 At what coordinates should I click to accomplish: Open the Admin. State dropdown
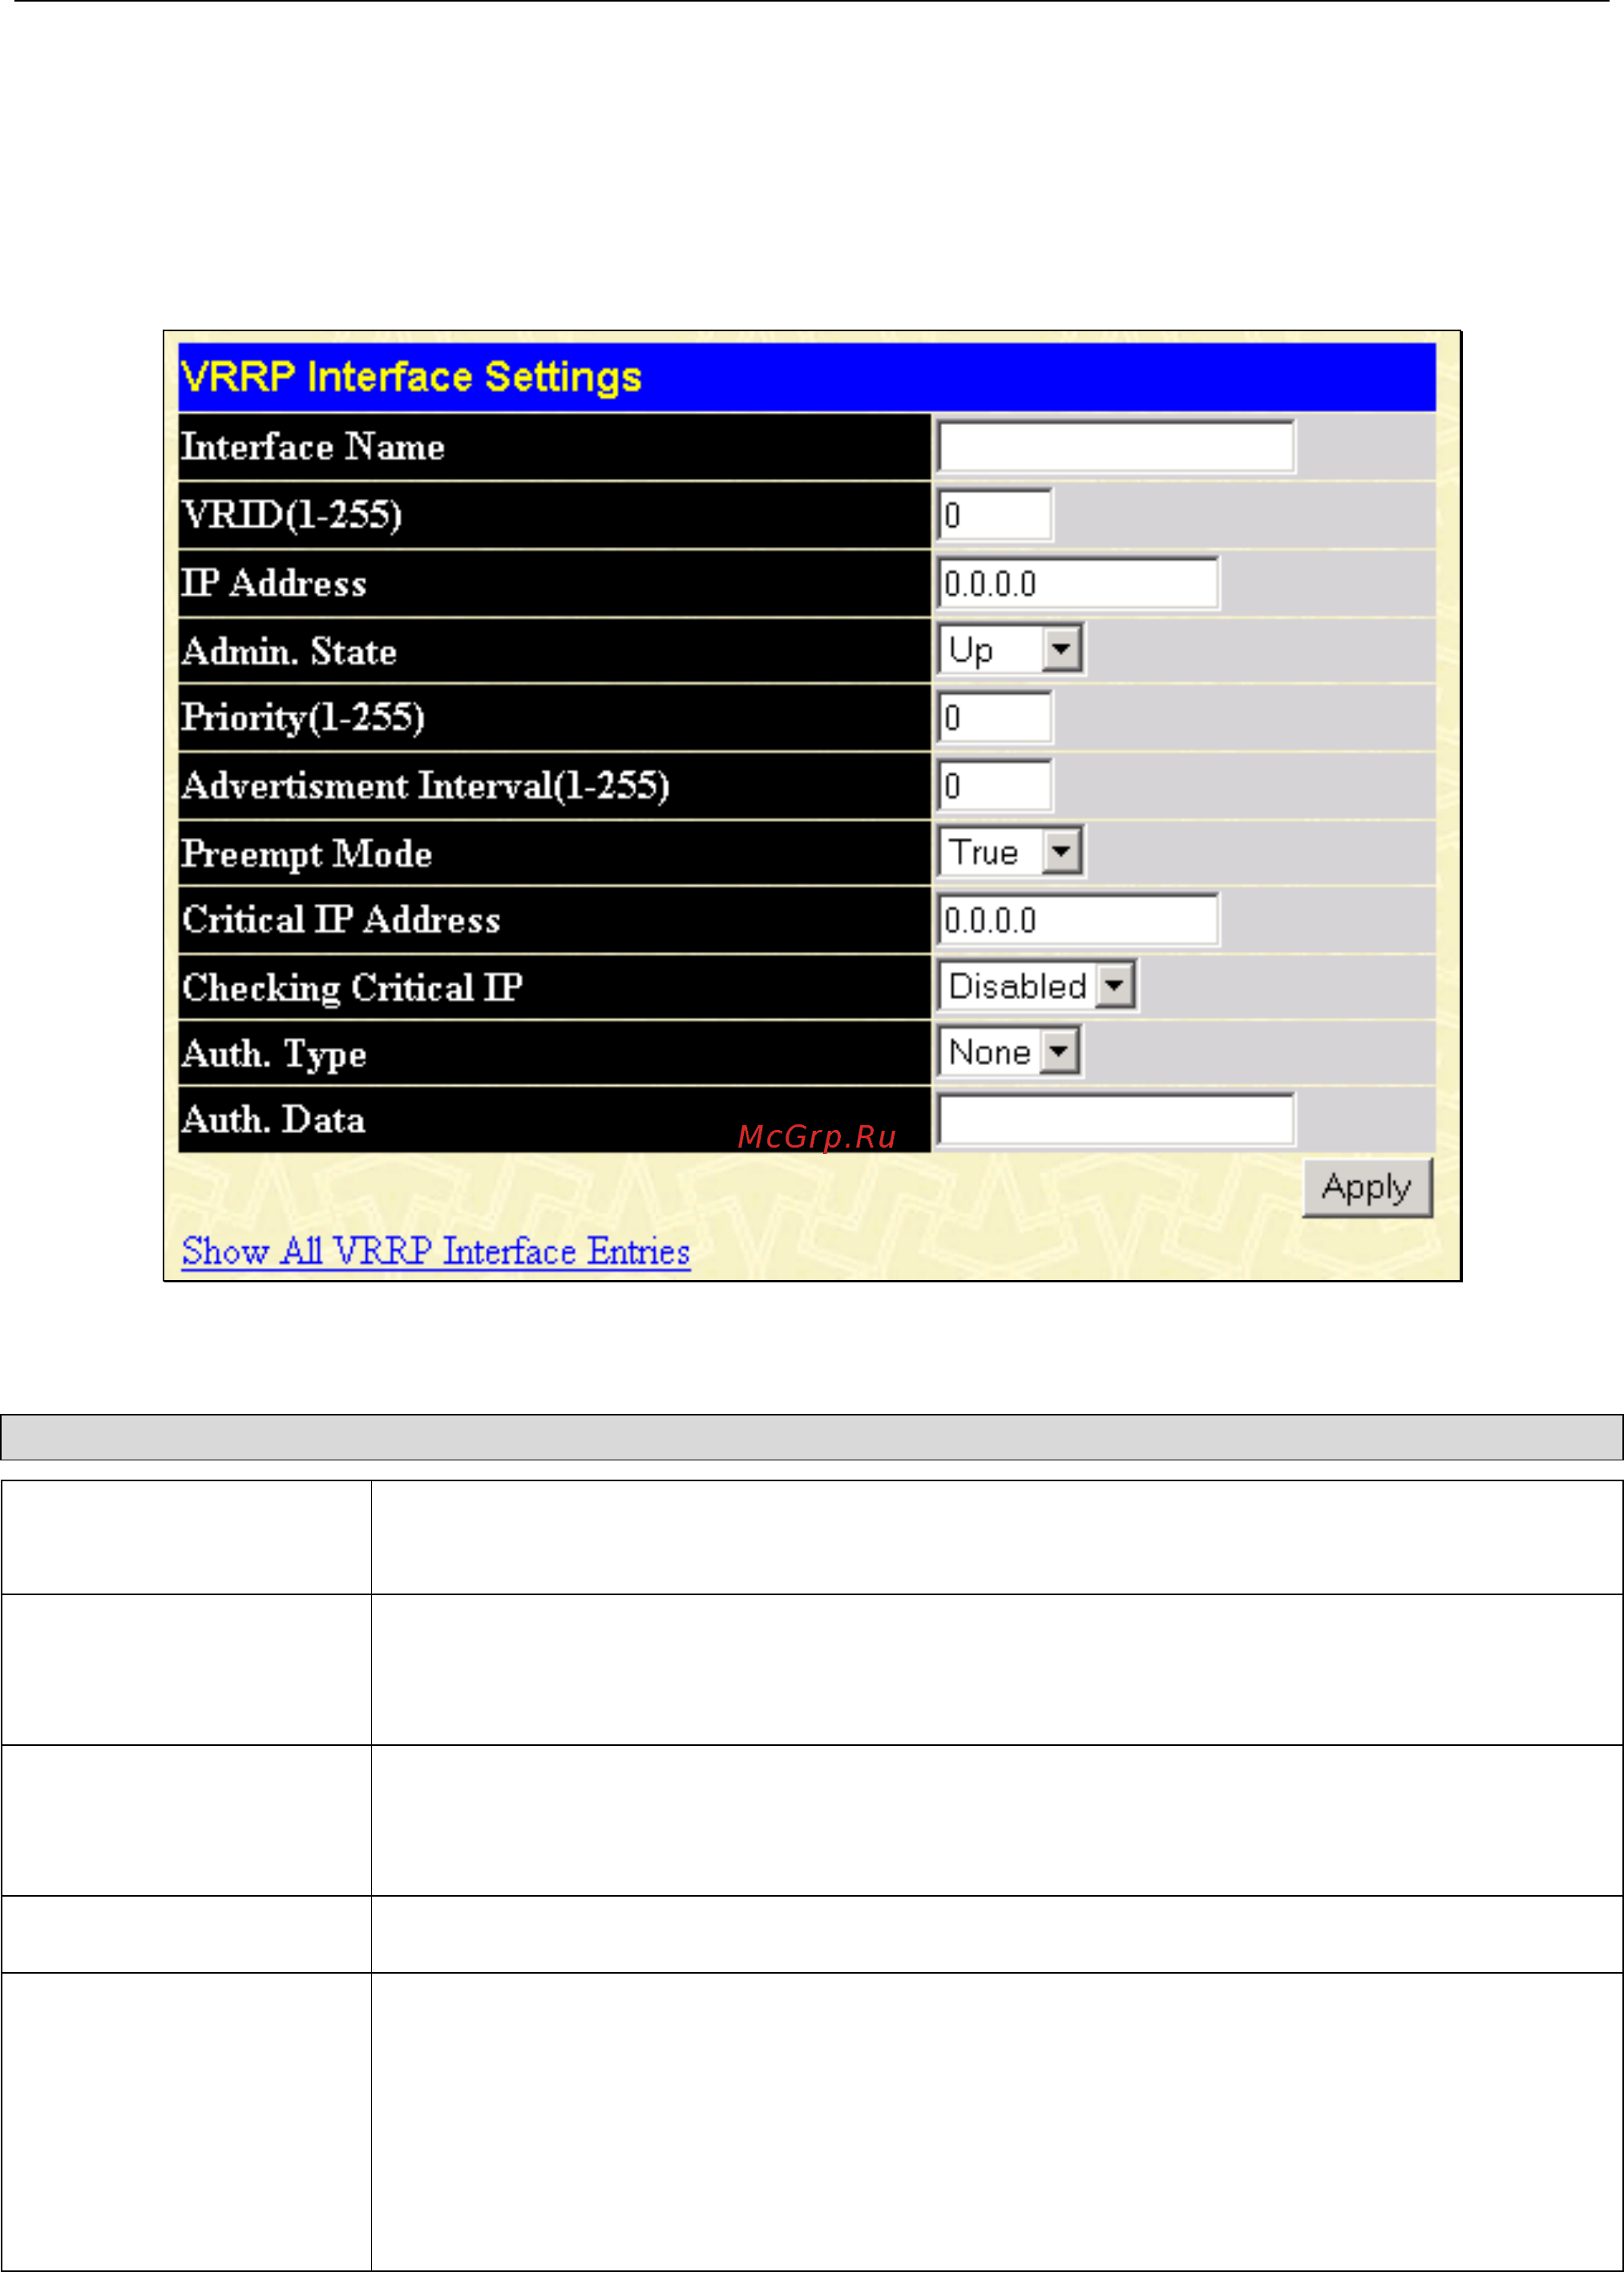1011,650
